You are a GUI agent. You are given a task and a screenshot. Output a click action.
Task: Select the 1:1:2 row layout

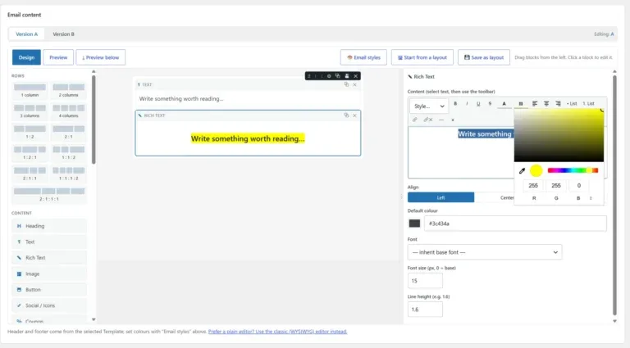click(68, 153)
